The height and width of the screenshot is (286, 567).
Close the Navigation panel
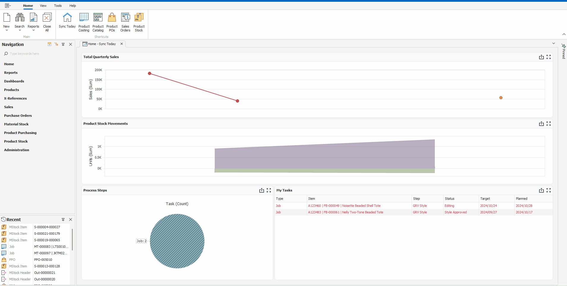tap(70, 44)
